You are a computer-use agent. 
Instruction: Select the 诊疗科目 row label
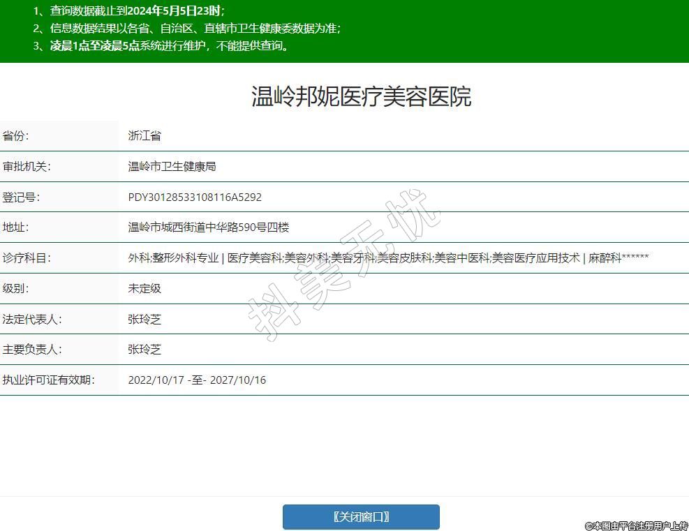tap(27, 258)
